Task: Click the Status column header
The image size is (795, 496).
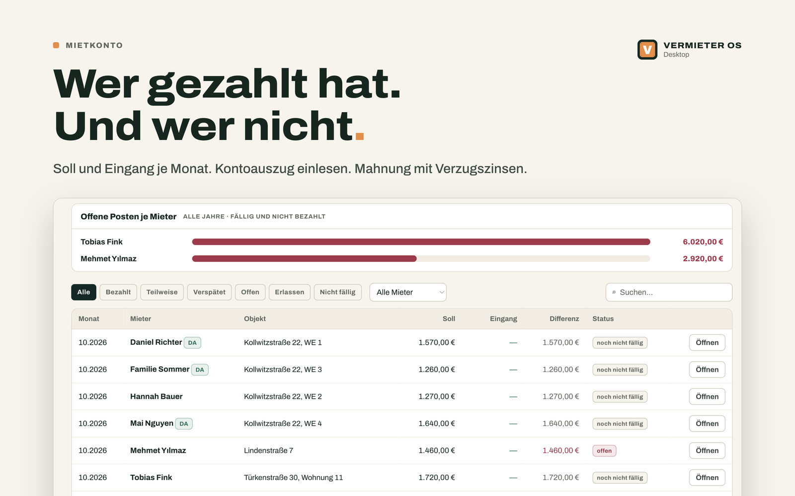Action: coord(603,319)
